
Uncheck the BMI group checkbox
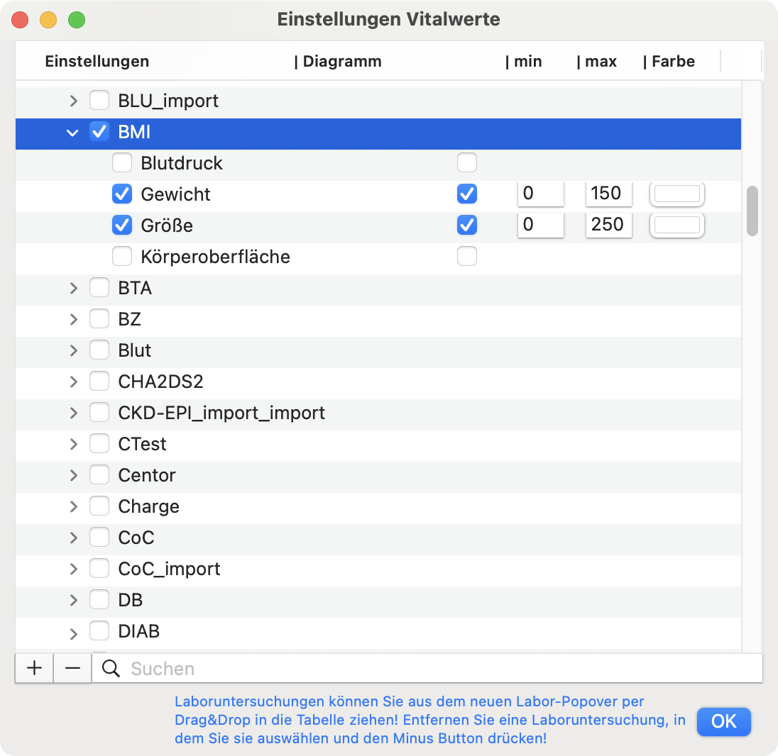(99, 132)
